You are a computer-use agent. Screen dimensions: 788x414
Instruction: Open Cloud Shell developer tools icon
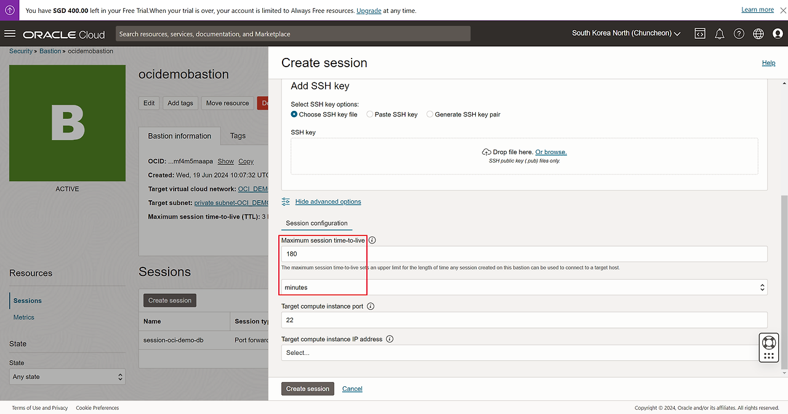click(x=700, y=34)
